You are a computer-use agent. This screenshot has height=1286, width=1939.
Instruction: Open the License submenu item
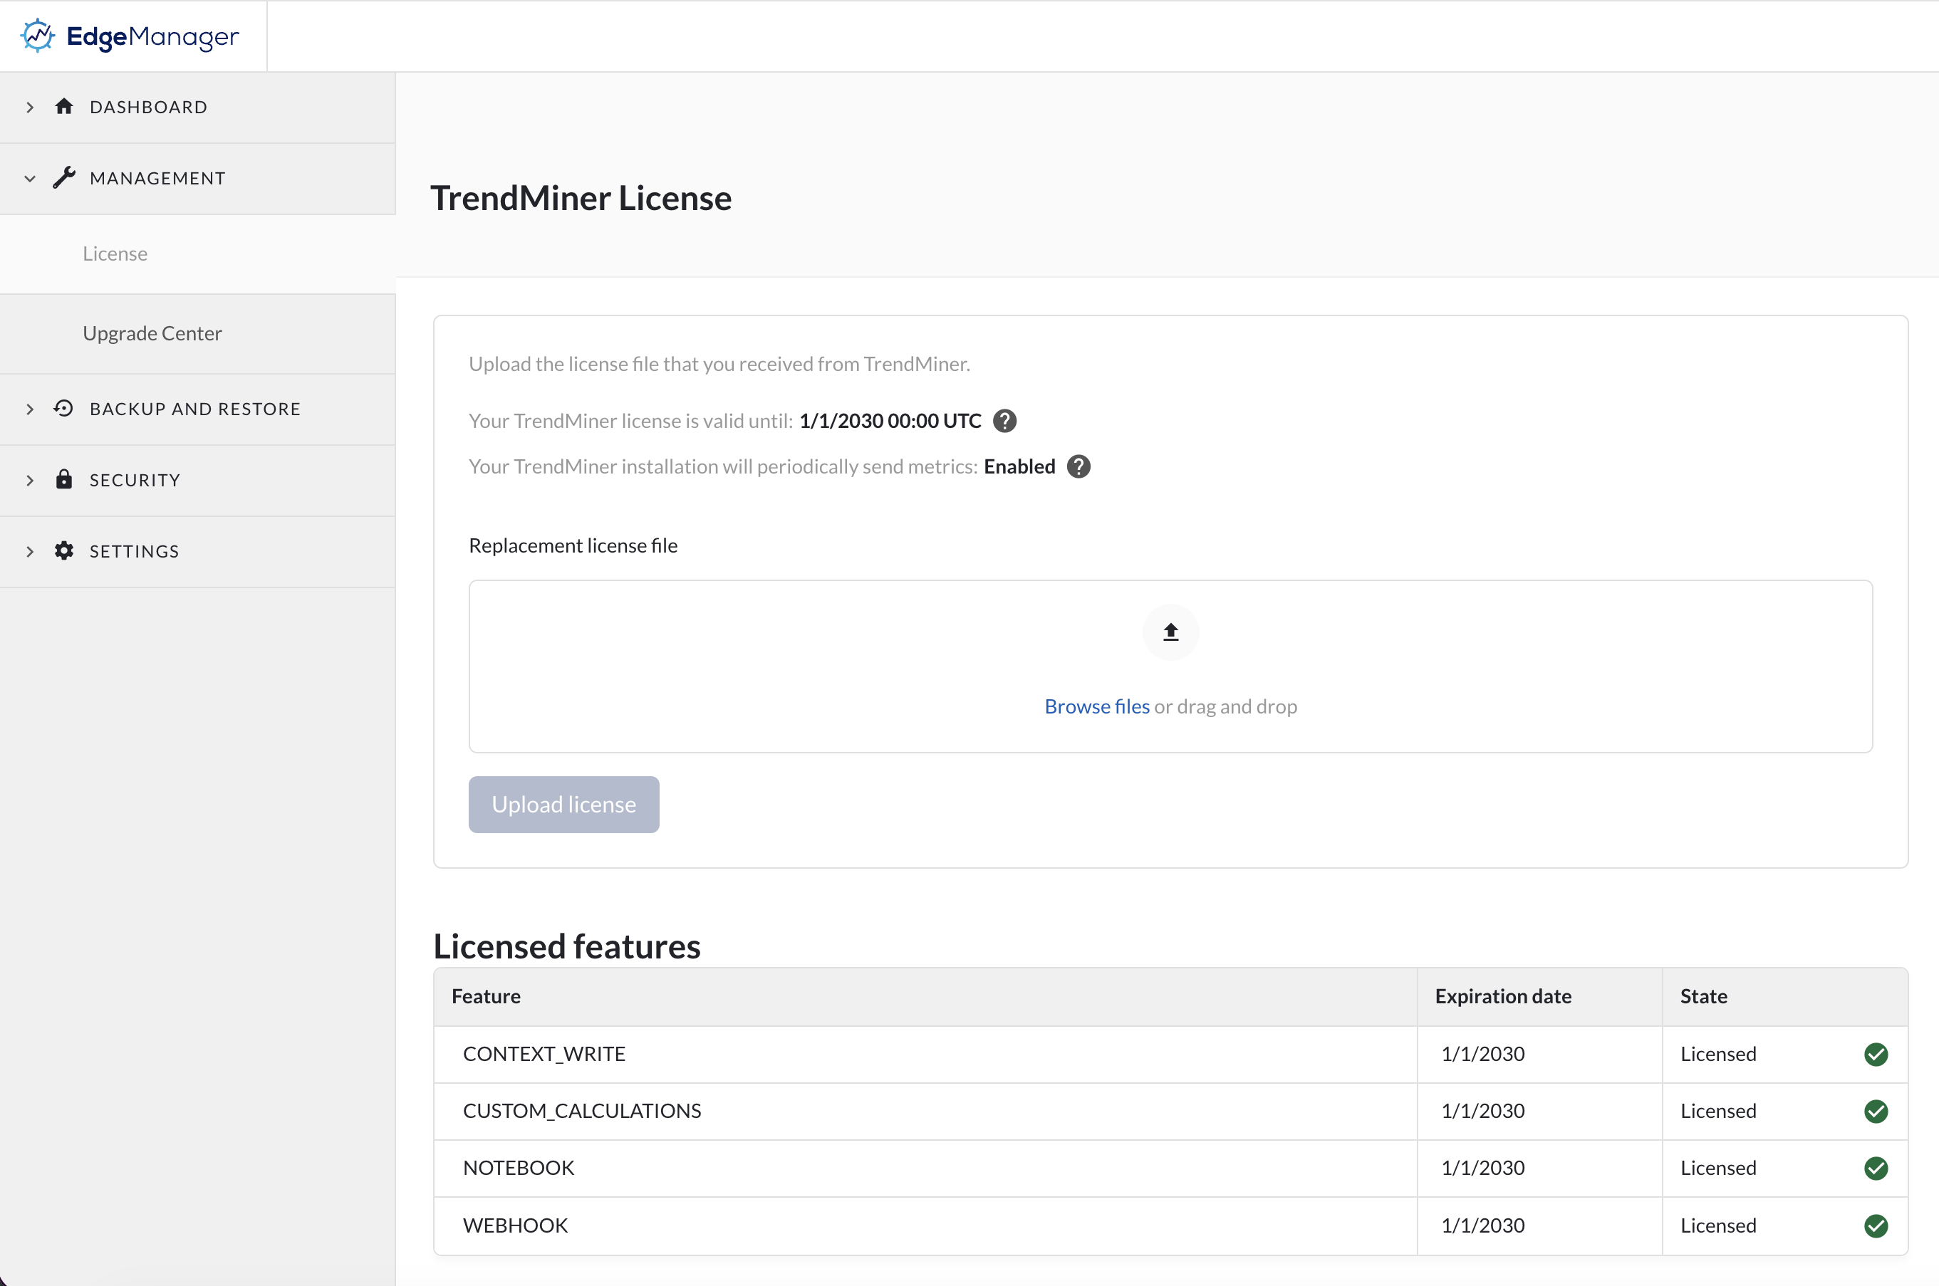point(197,254)
